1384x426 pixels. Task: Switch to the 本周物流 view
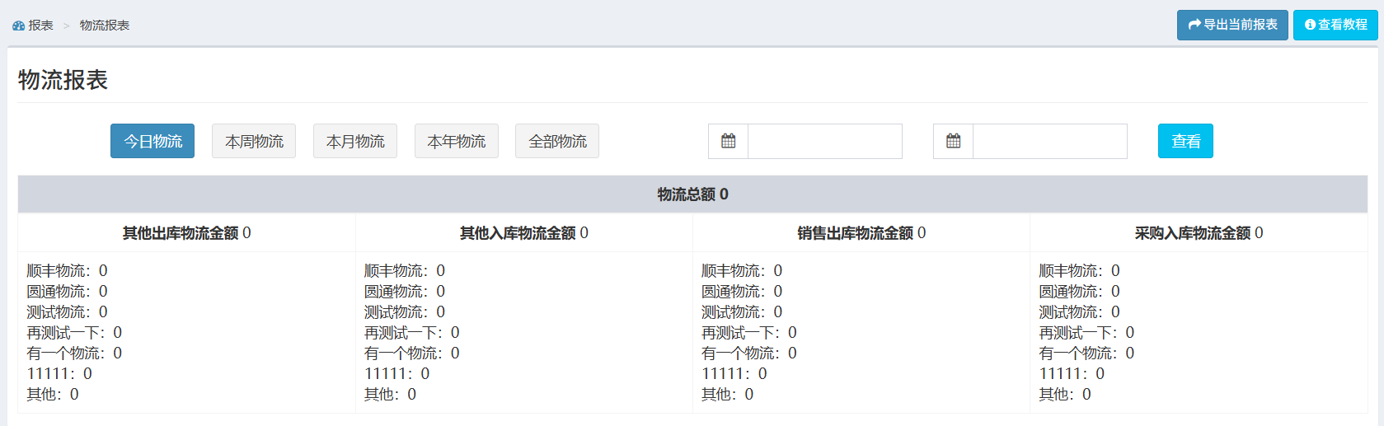point(254,141)
